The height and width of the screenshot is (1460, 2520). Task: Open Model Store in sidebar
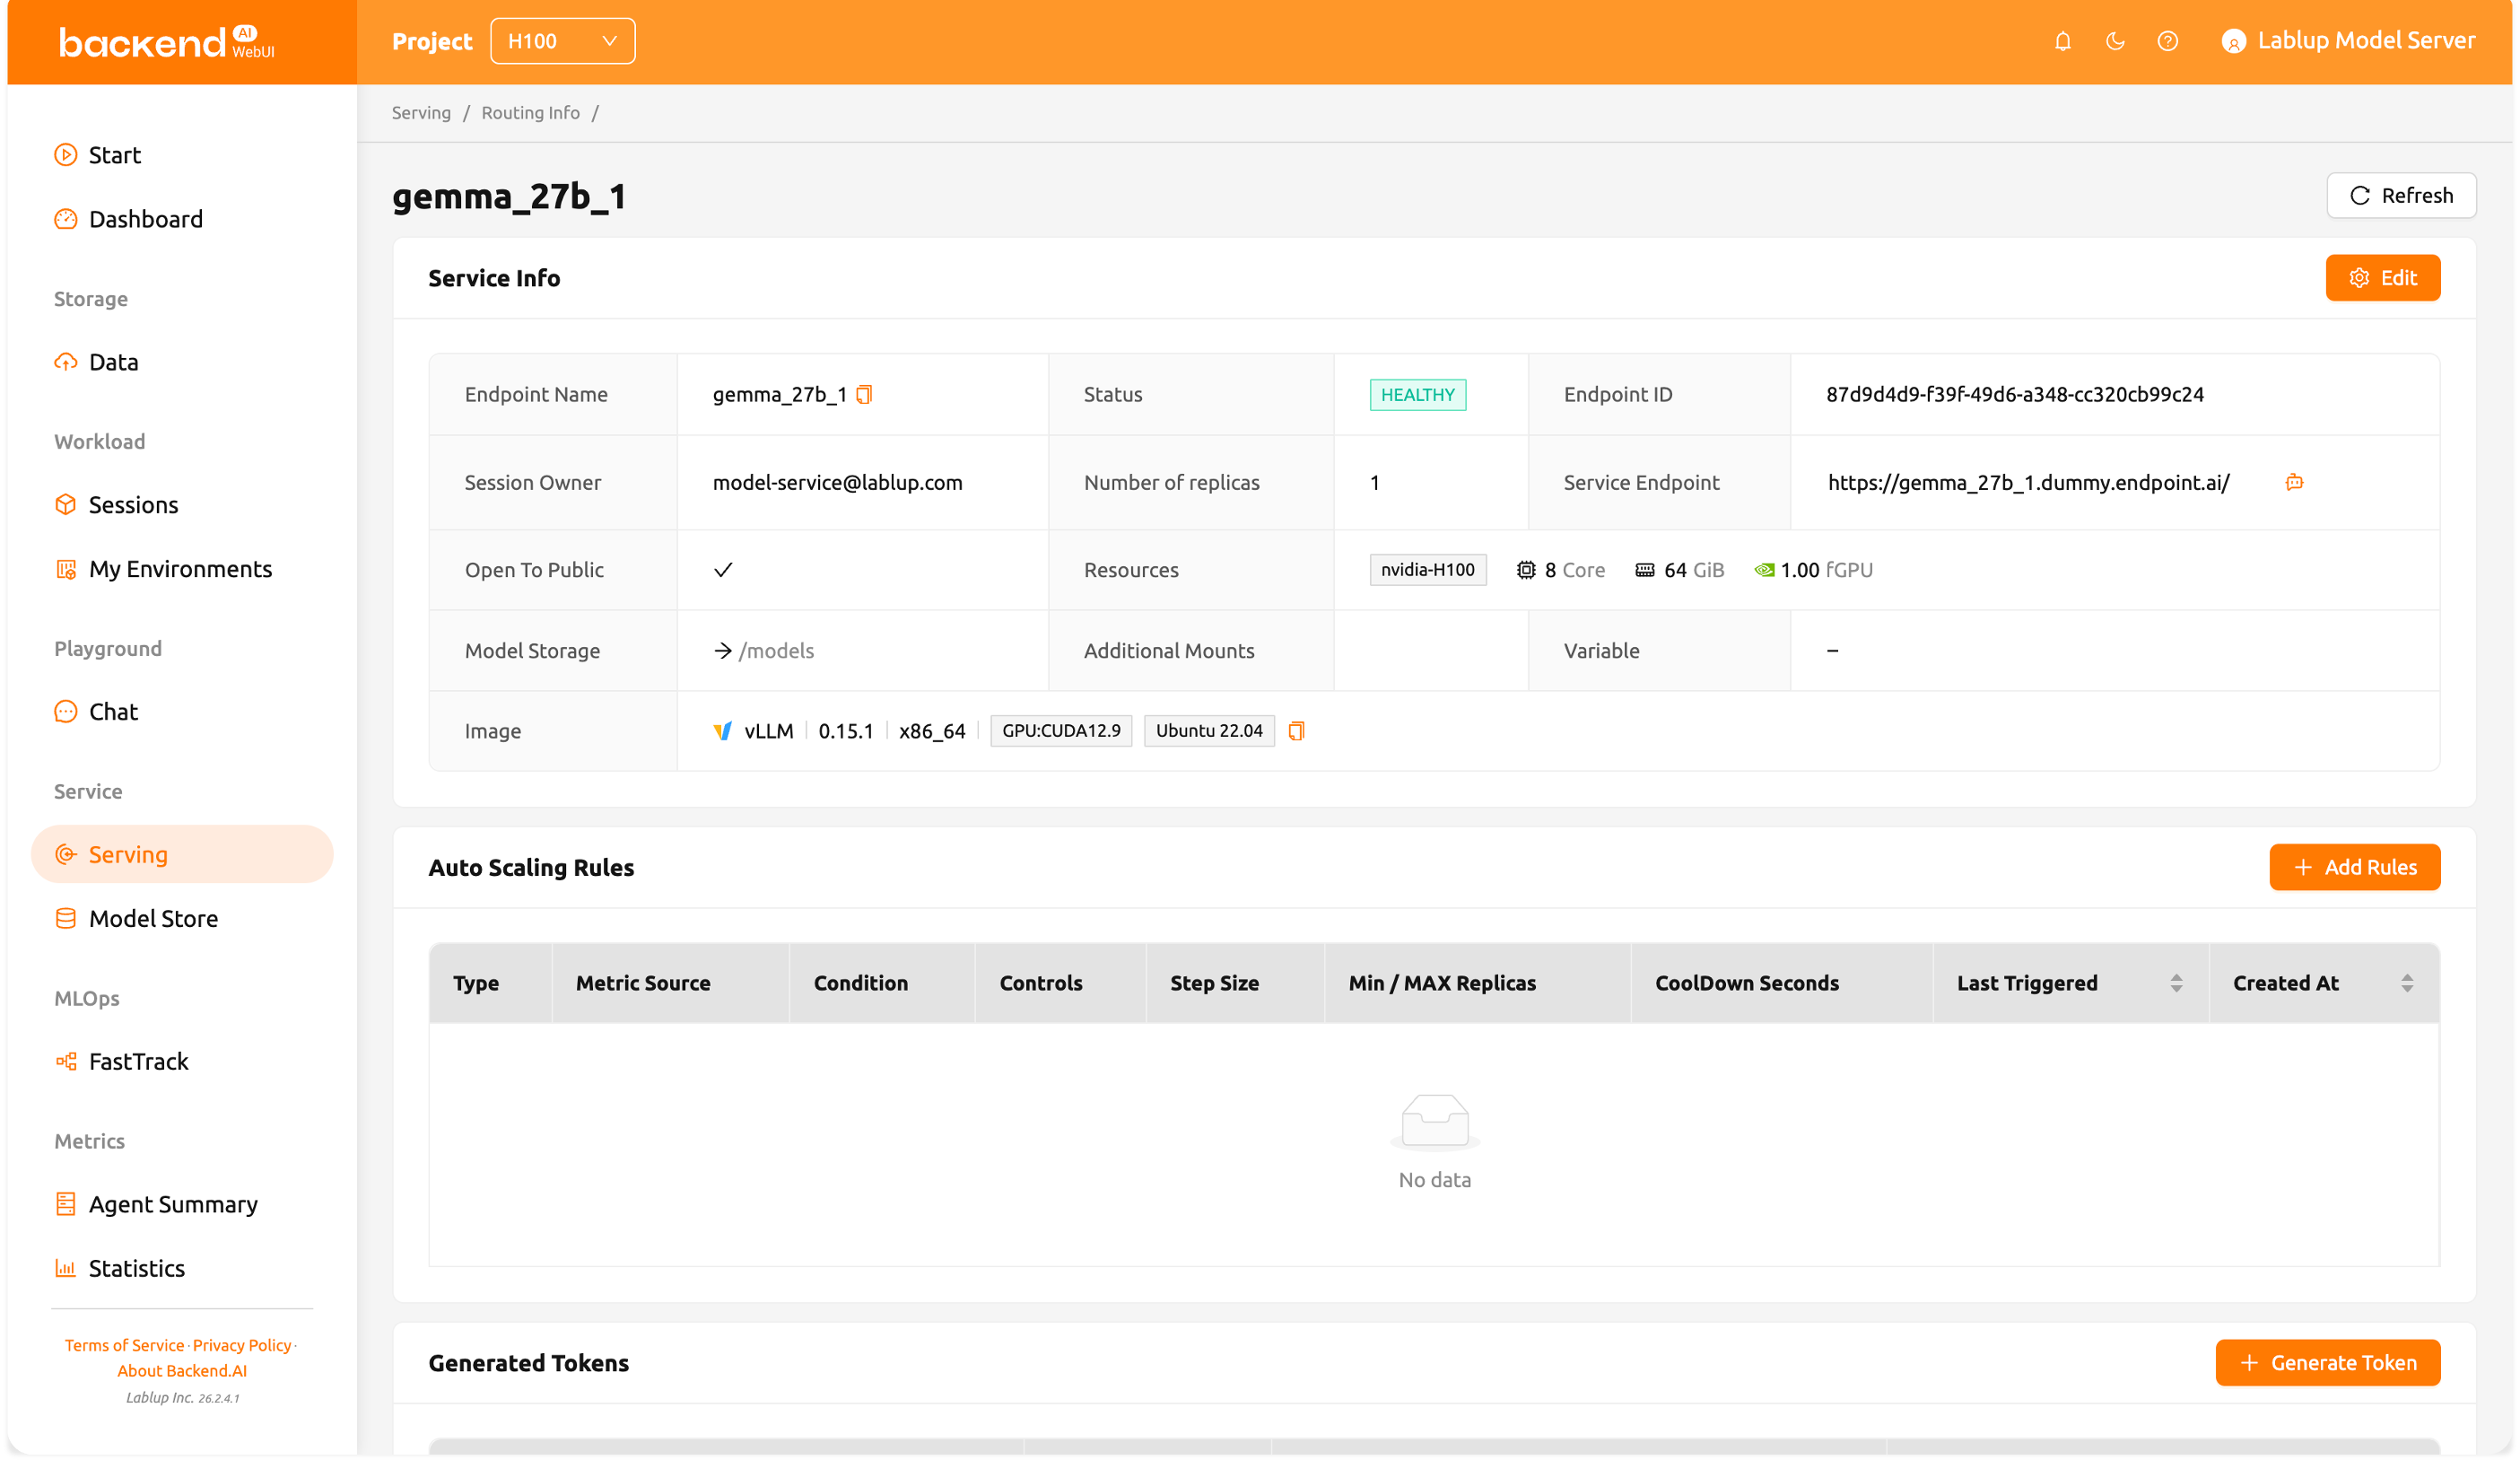point(153,918)
